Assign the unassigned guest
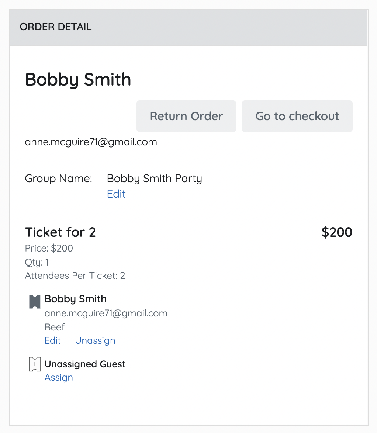377x433 pixels. coord(59,377)
